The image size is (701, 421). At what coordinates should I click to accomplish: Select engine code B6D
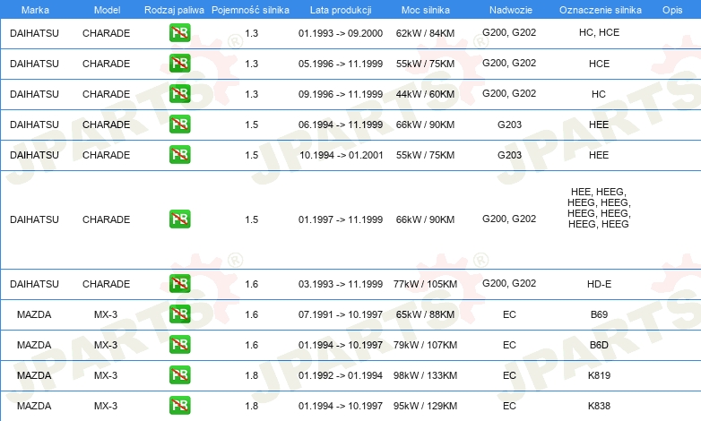pyautogui.click(x=599, y=345)
